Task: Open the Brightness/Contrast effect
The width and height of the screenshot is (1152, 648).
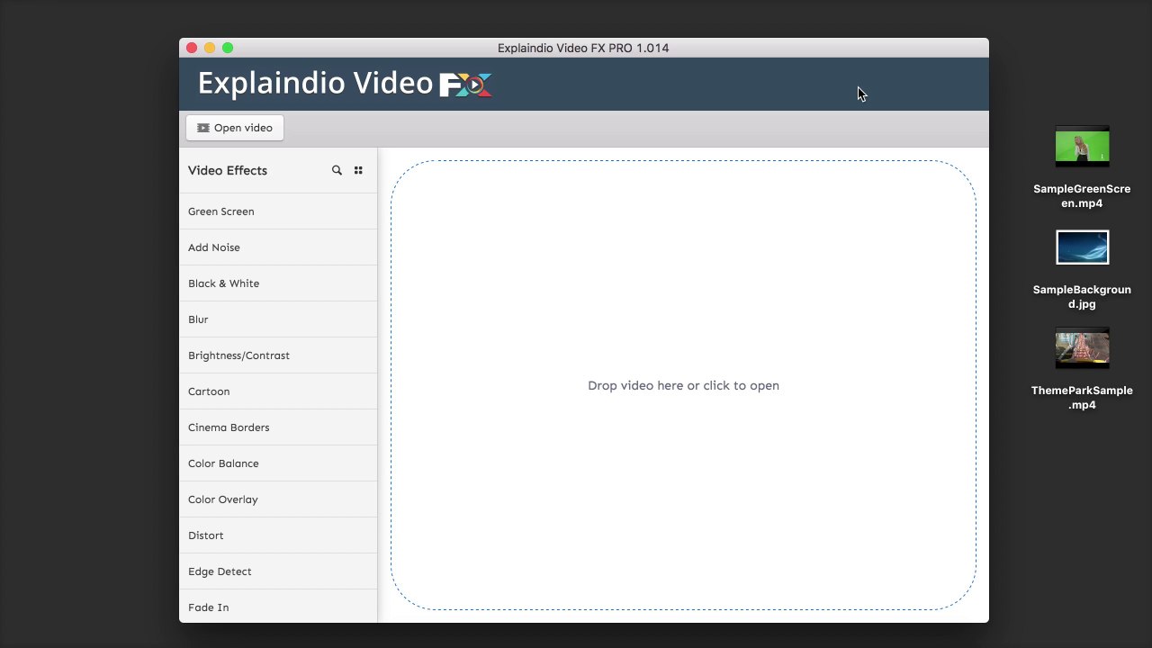Action: [x=278, y=355]
